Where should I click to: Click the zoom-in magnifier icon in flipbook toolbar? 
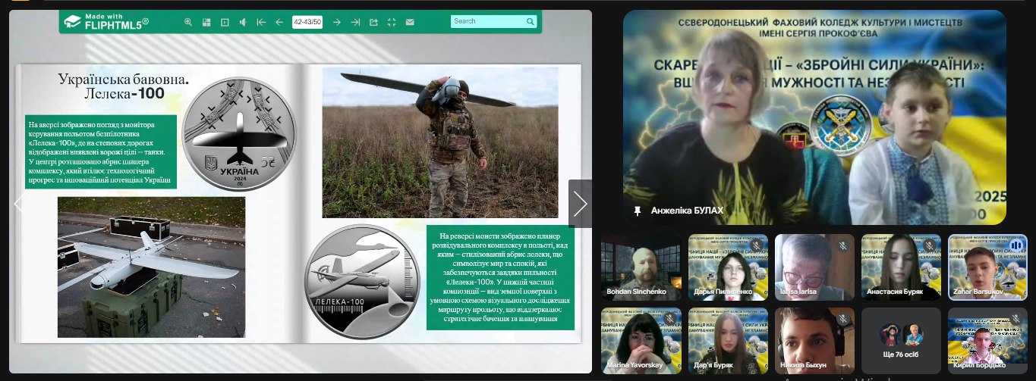click(188, 22)
